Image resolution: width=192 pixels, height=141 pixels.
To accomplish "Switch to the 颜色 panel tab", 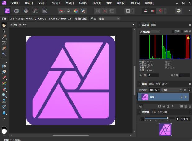I will (153, 25).
